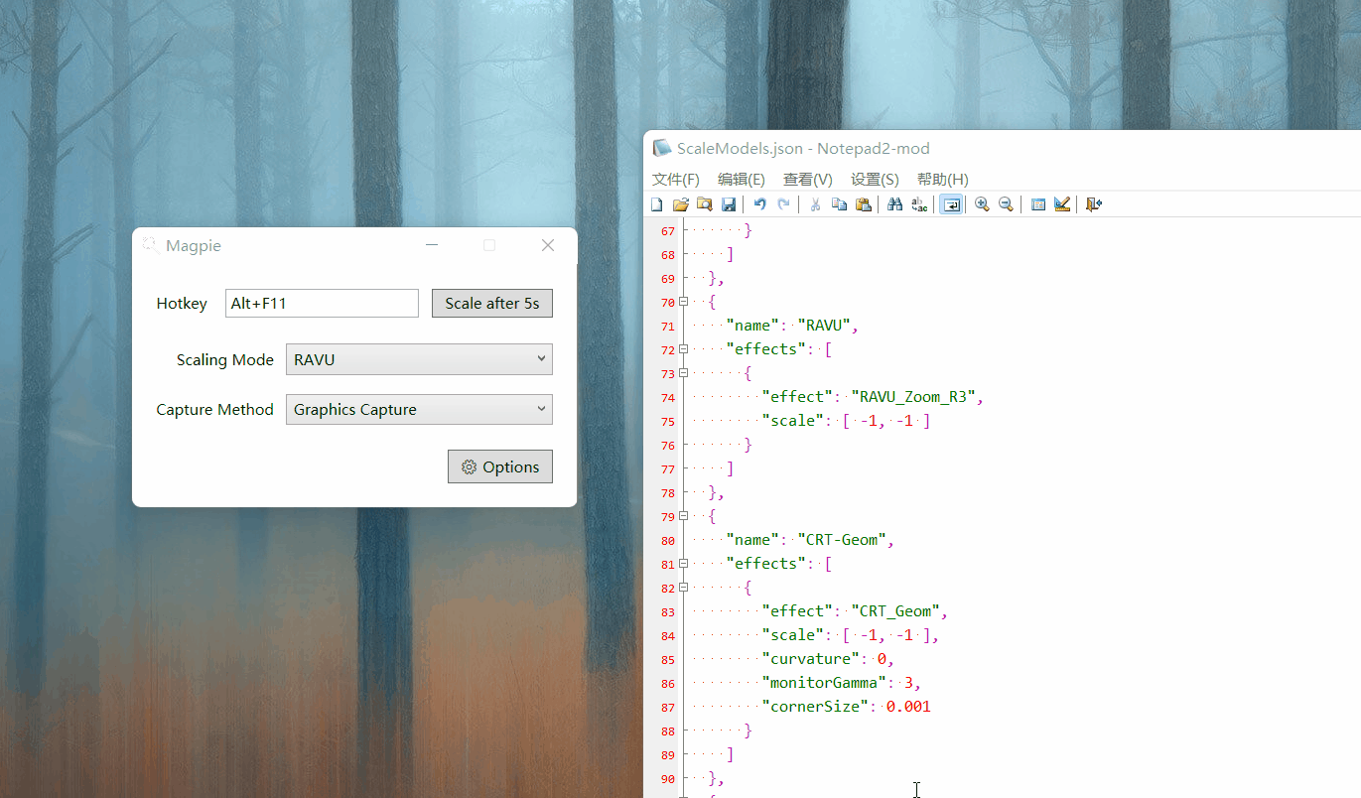
Task: Open the Find dialog via binoculars icon
Action: coord(893,203)
